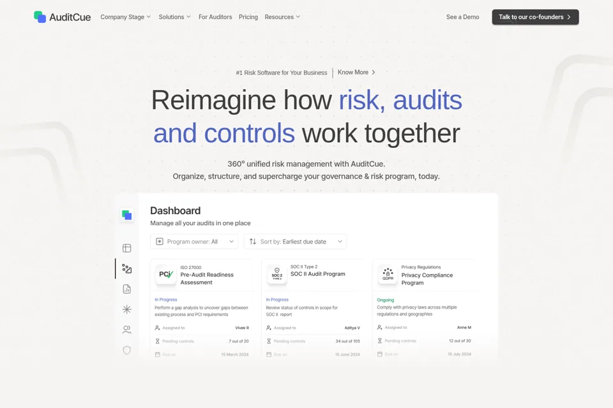Open SOC II Audit Program card title
The height and width of the screenshot is (408, 613).
tap(318, 274)
